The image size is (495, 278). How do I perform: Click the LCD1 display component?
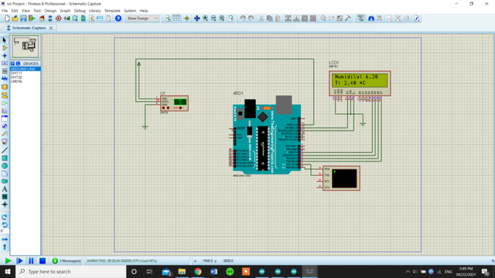[360, 83]
